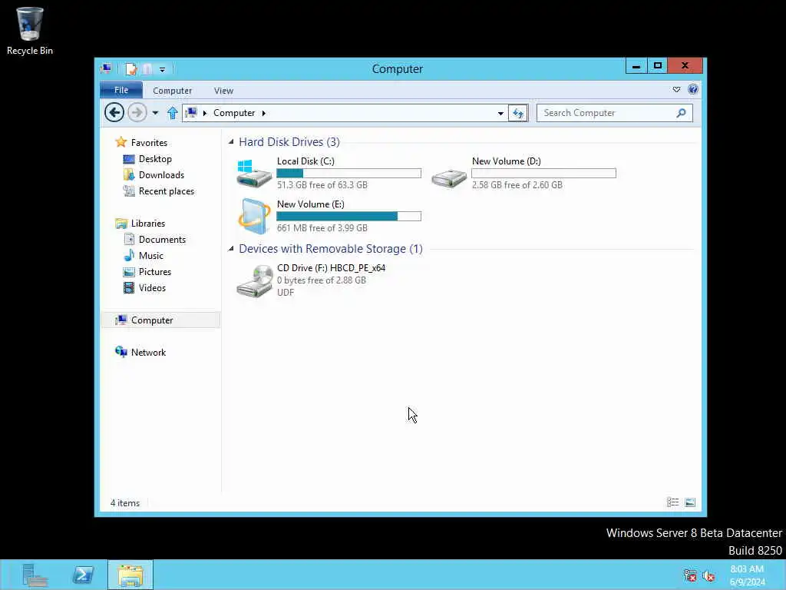This screenshot has width=786, height=590.
Task: Launch Windows PowerShell from the taskbar
Action: 83,575
